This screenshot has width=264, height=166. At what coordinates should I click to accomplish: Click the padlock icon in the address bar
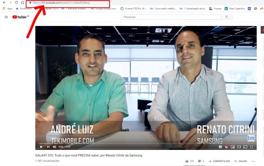(x=30, y=3)
